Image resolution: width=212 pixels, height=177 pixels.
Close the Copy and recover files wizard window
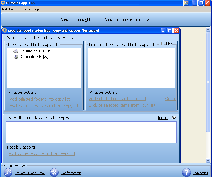point(176,31)
